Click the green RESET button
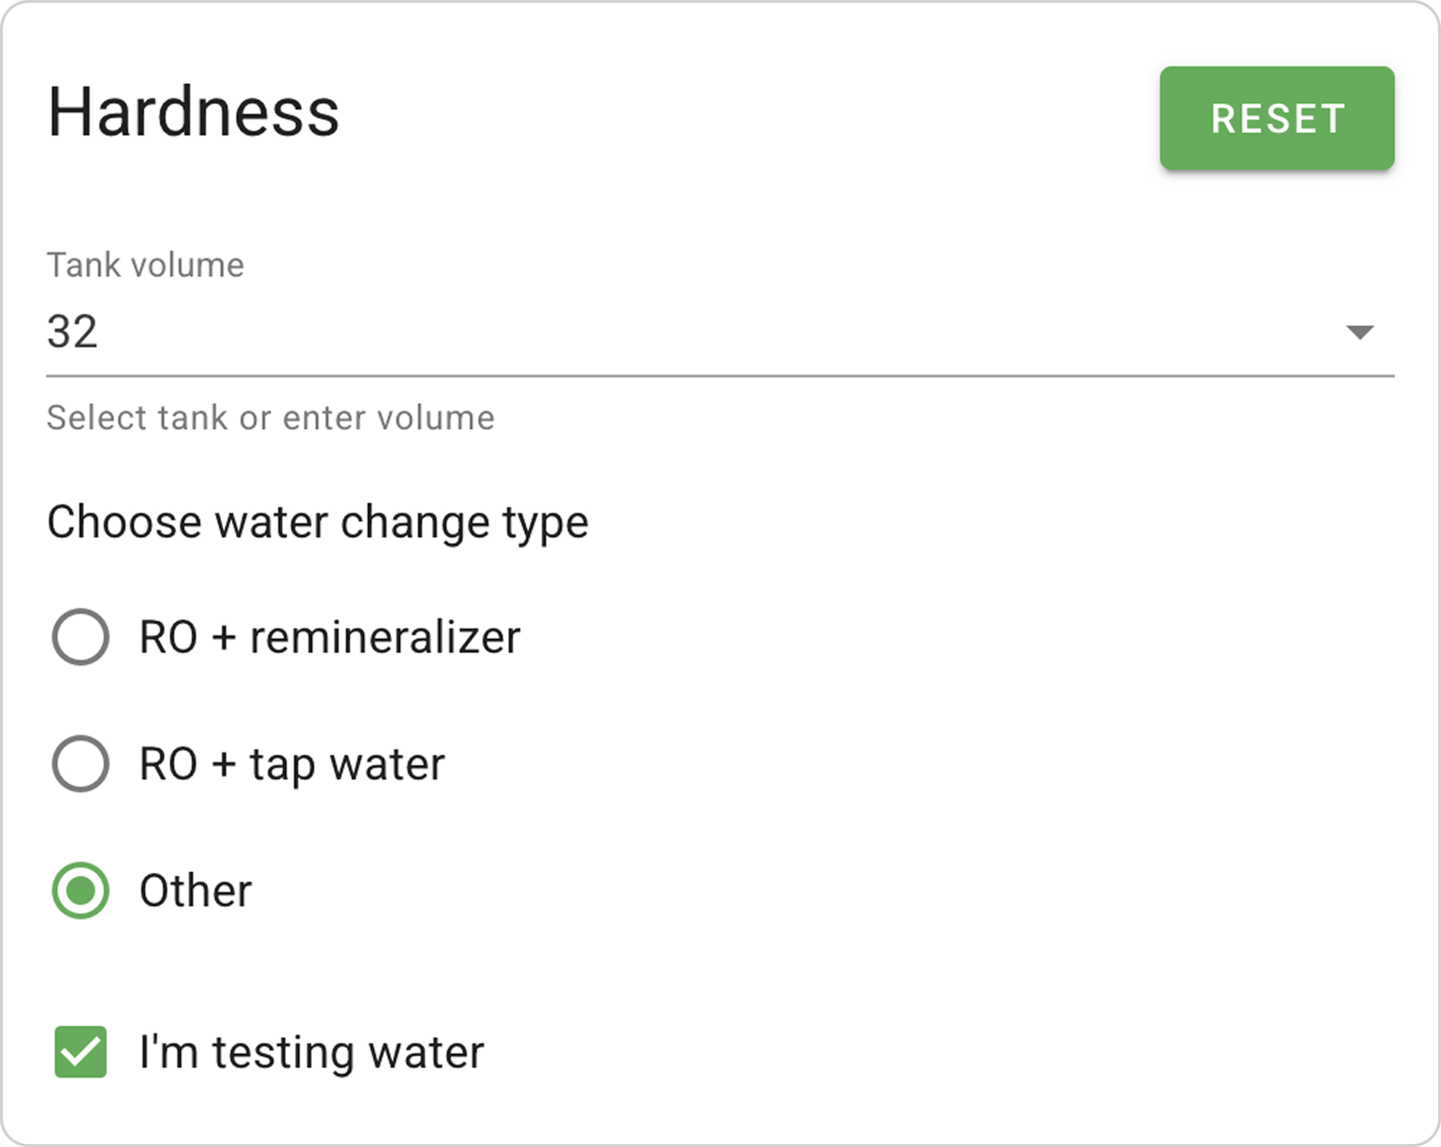1441x1147 pixels. coord(1277,118)
